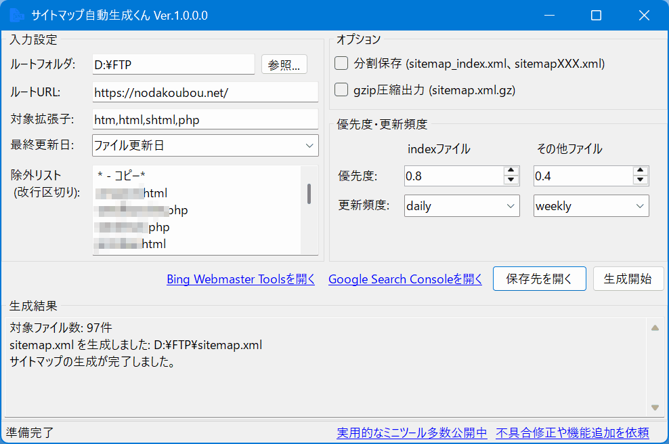Click the 保存先を開く button

pyautogui.click(x=539, y=279)
